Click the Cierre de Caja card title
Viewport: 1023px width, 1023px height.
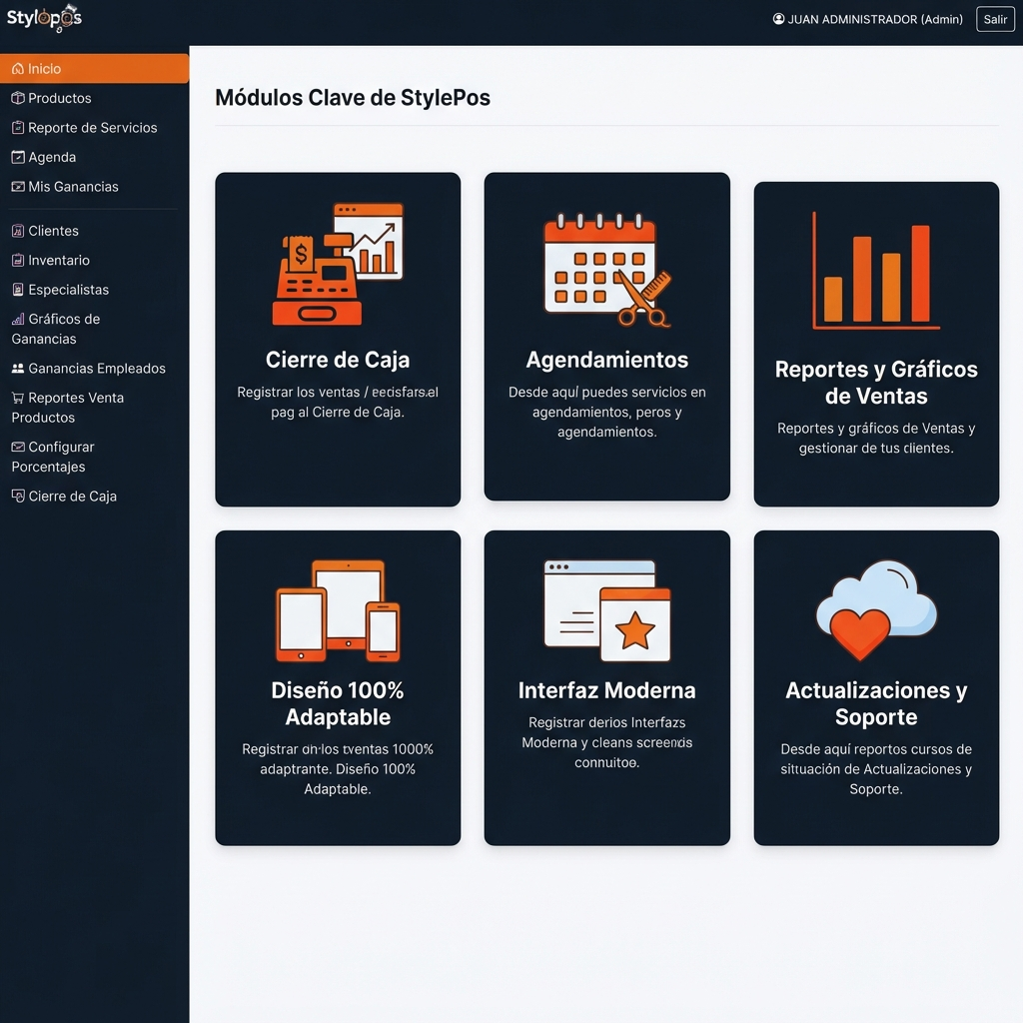(338, 360)
